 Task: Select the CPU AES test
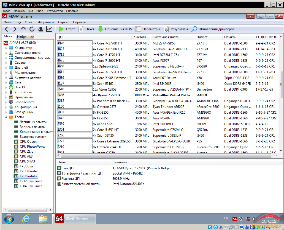(x=26, y=156)
